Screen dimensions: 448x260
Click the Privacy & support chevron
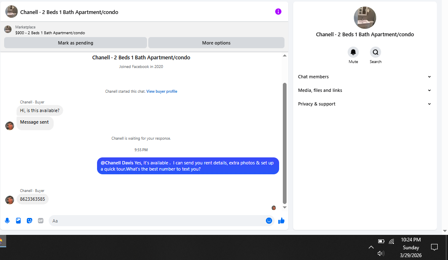(429, 104)
